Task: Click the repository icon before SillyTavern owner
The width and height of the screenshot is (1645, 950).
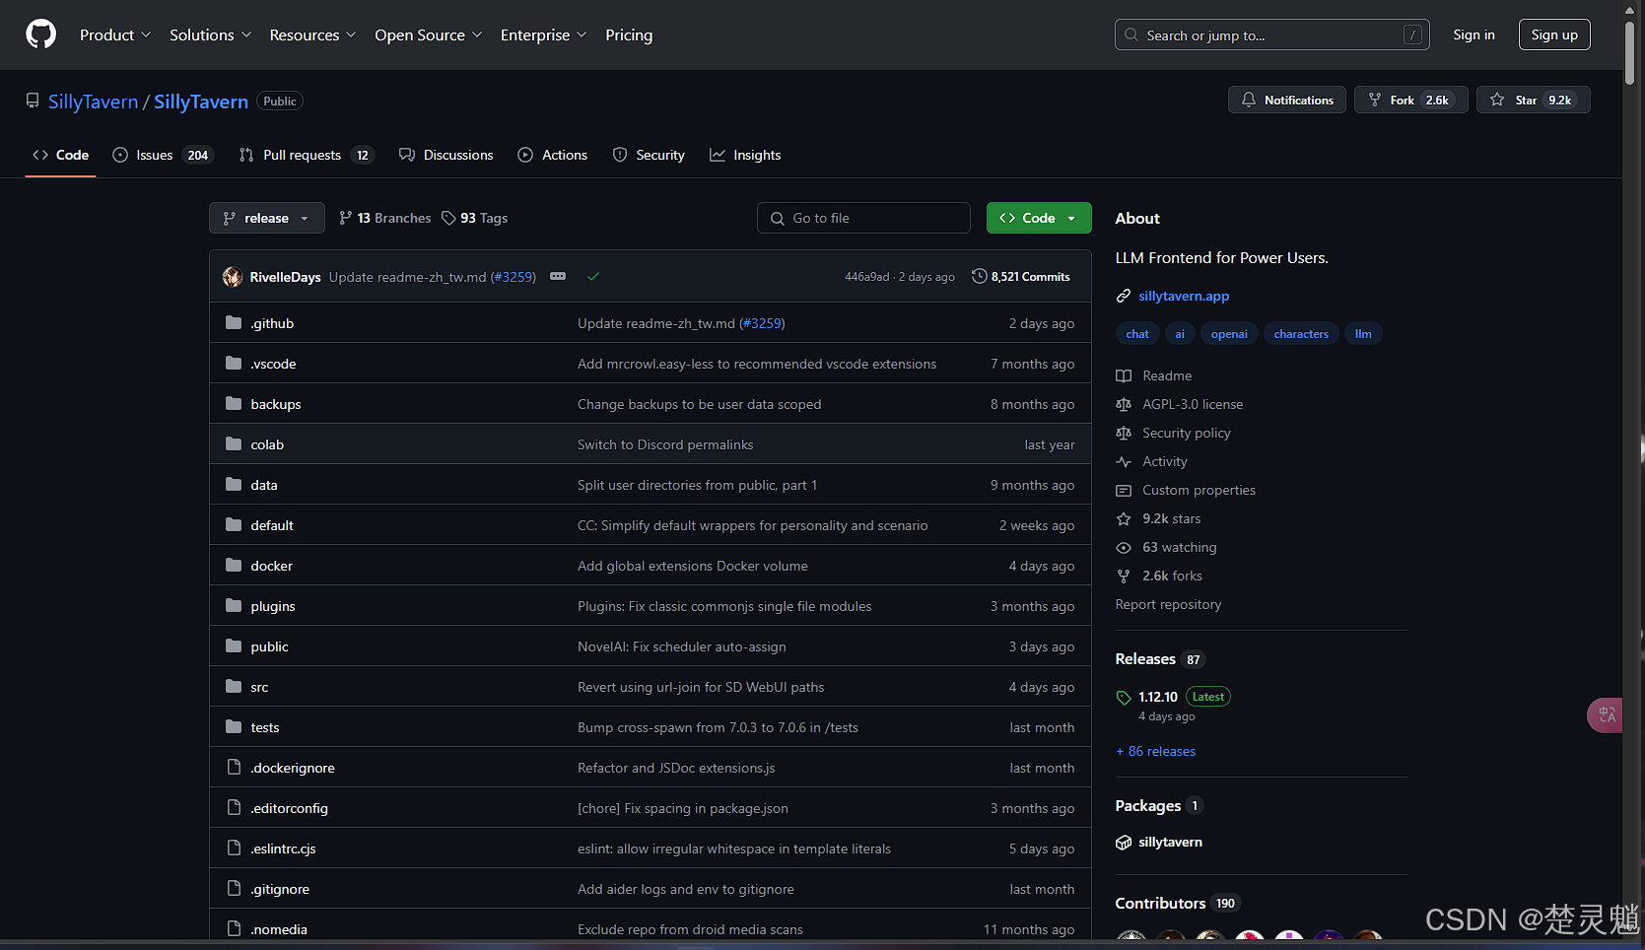Action: tap(33, 102)
